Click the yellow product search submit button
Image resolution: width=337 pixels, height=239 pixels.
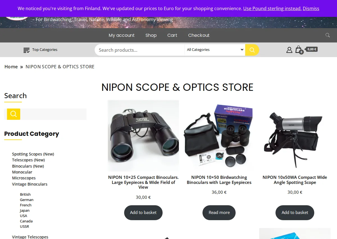pyautogui.click(x=252, y=50)
